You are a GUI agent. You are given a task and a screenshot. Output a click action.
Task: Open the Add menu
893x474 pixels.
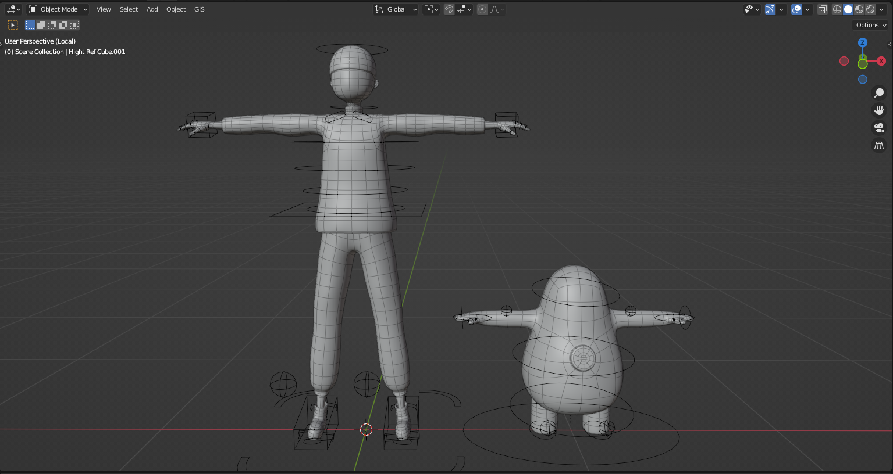(152, 9)
